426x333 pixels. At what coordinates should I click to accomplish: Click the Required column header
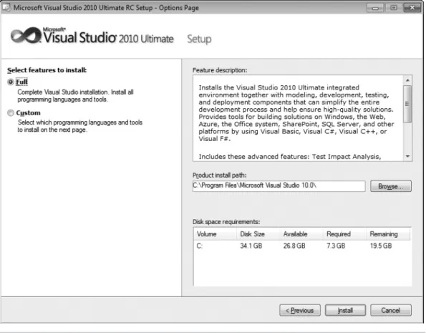point(344,234)
